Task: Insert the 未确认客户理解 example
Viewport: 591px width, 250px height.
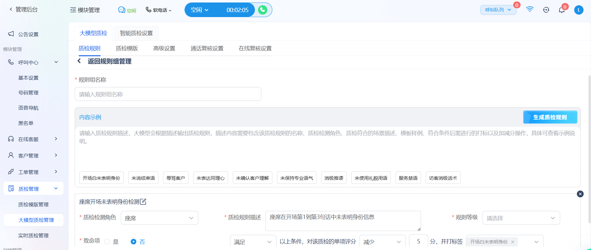Action: click(252, 178)
